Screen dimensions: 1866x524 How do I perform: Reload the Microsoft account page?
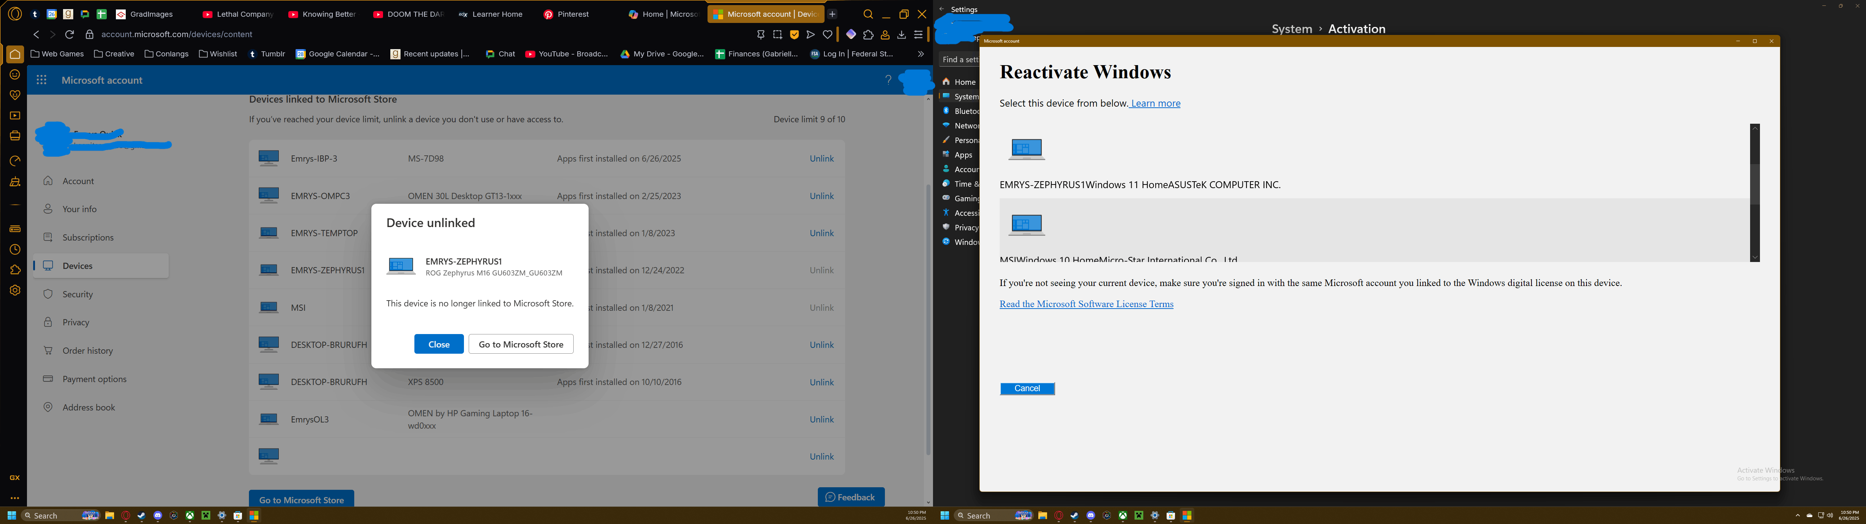click(x=70, y=35)
